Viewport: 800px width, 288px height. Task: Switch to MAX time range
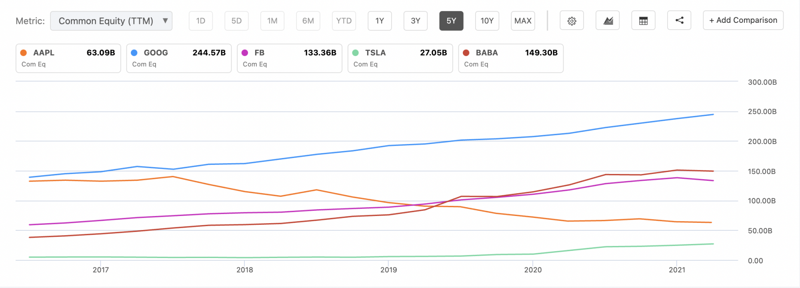pyautogui.click(x=523, y=21)
